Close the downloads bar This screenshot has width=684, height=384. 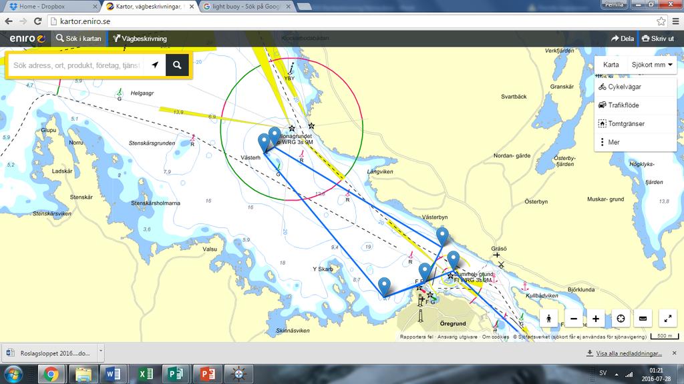(674, 353)
